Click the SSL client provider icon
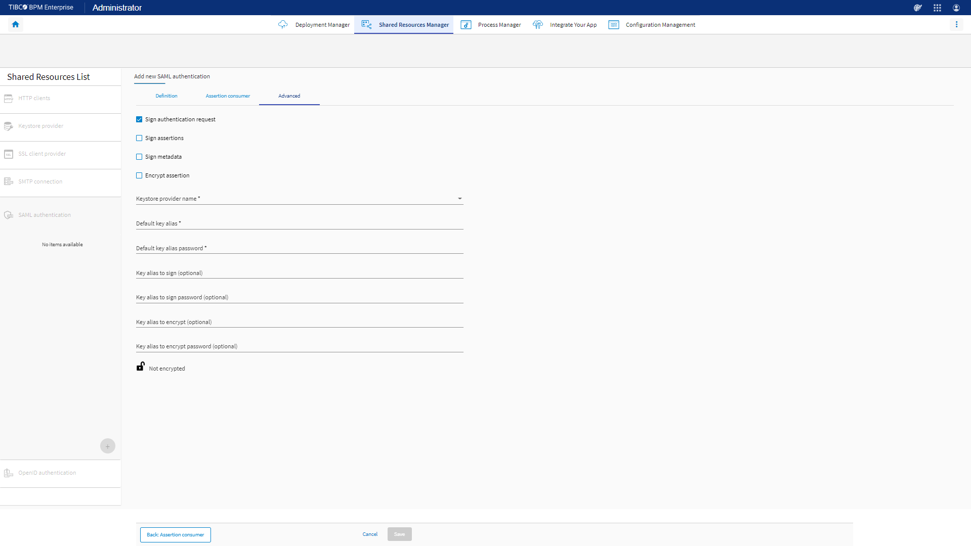Viewport: 971px width, 546px height. point(9,154)
